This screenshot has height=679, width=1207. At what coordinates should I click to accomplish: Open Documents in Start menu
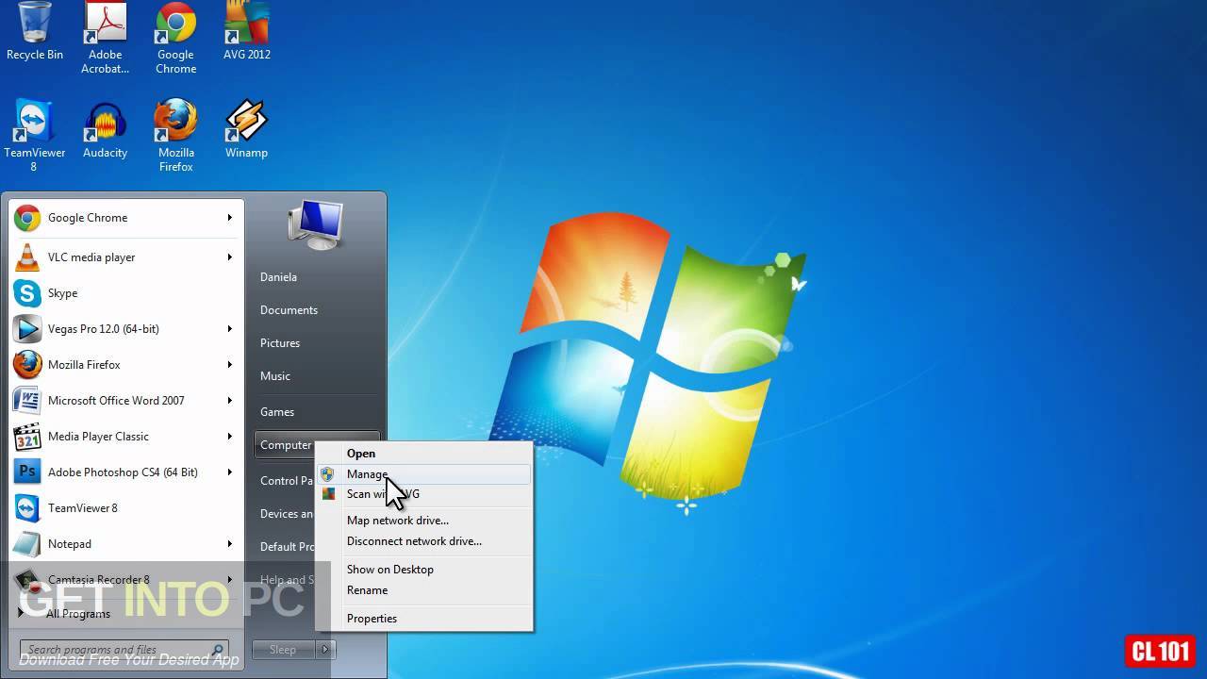pyautogui.click(x=289, y=310)
